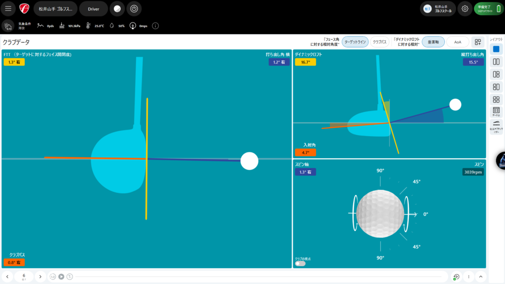
Task: Click the クラブパス value 0.8° 右
Action: [14, 262]
